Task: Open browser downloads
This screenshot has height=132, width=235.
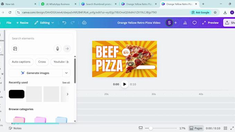Action: click(x=225, y=12)
